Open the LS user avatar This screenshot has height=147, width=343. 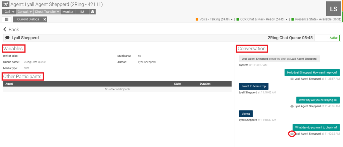coord(334,9)
